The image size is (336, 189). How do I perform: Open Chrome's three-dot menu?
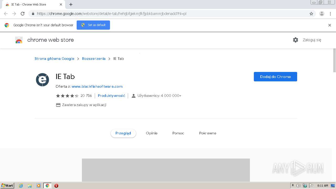(330, 14)
